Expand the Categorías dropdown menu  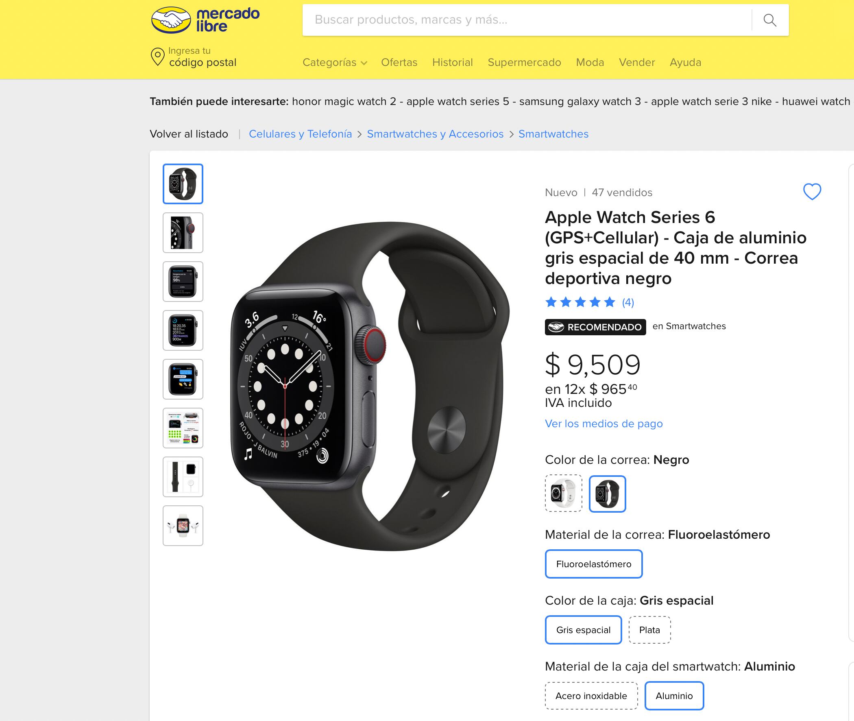[335, 63]
